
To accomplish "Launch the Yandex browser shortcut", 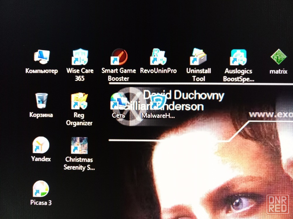I will (41, 145).
